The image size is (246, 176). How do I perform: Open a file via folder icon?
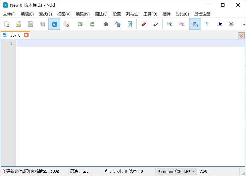click(19, 24)
